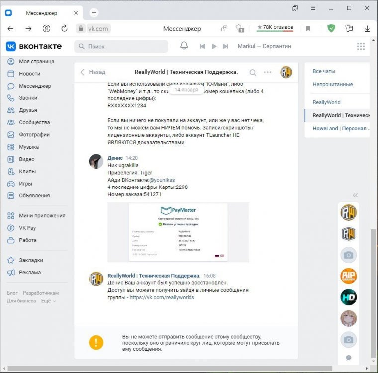Screen dimensions: 378x373
Task: Open VK Pay section
Action: point(22,228)
